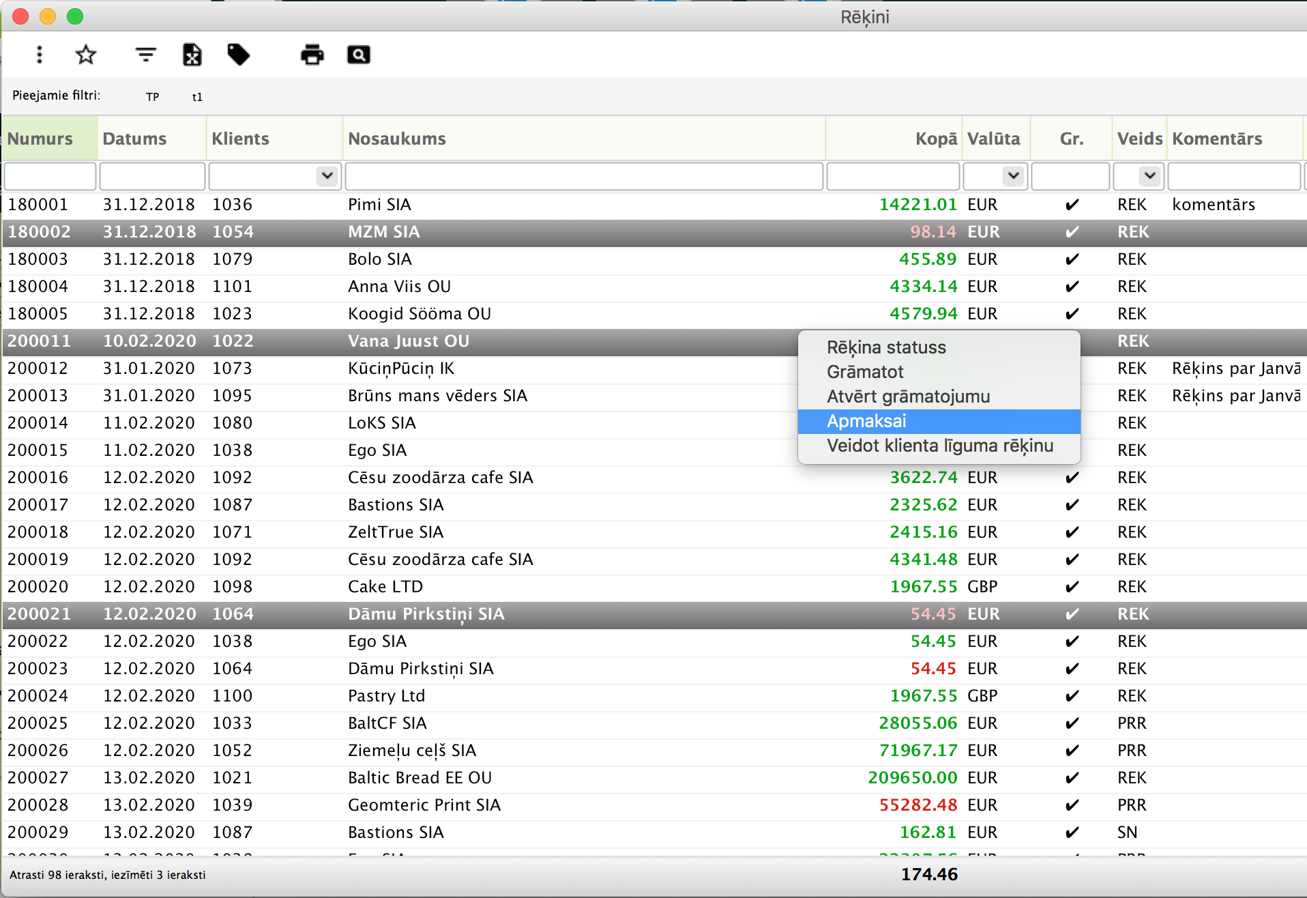Image resolution: width=1307 pixels, height=898 pixels.
Task: Click invoice number 200022
Action: pos(38,641)
